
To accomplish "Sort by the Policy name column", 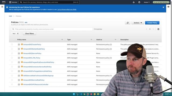I will [x=62, y=40].
